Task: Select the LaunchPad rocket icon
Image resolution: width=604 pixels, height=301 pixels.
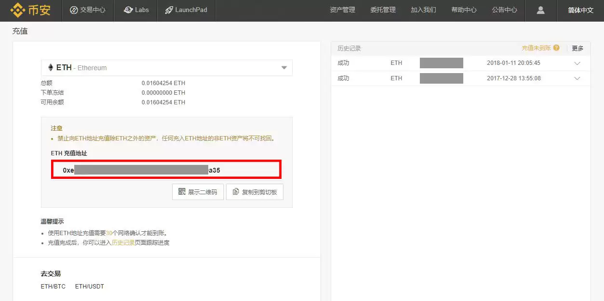Action: click(x=168, y=10)
